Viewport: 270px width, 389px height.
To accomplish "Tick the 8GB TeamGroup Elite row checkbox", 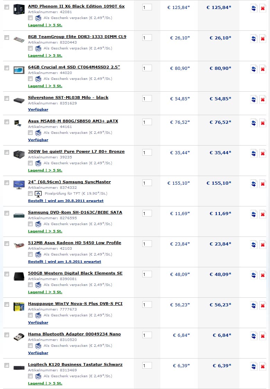I will 7,37.
